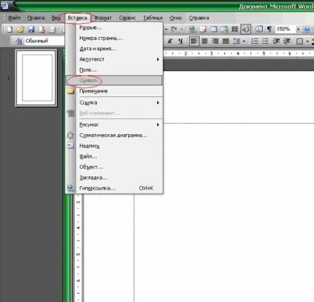Open the Окно menu
The width and height of the screenshot is (314, 302).
[x=176, y=18]
